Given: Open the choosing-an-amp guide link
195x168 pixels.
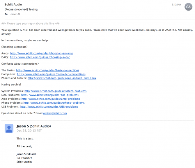Looking at the screenshot, I should (42, 53).
